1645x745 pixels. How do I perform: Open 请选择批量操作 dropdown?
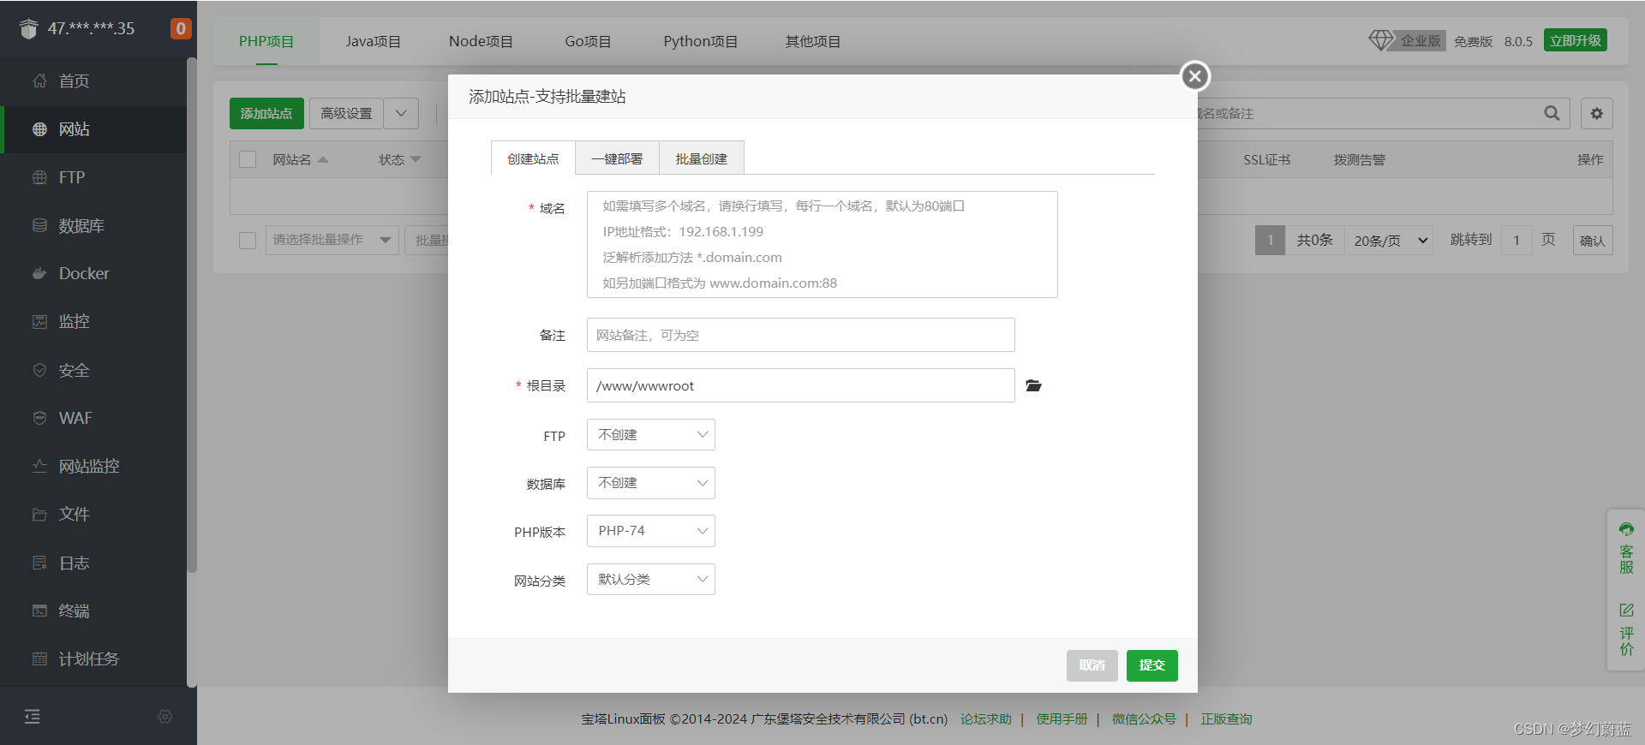pyautogui.click(x=332, y=240)
